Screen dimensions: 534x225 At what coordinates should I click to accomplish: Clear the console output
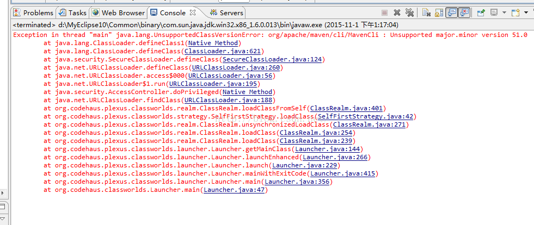click(x=426, y=13)
